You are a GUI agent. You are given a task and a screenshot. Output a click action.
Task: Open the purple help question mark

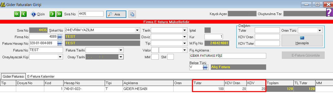(329, 12)
